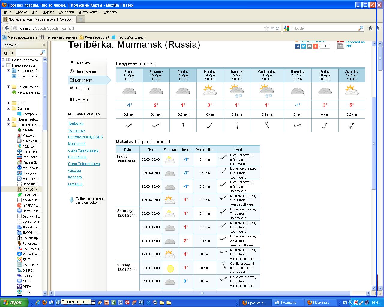Share forecast via Facebook icon
This screenshot has width=384, height=307.
298,46
